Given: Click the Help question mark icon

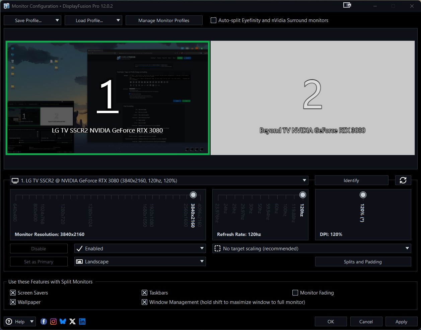Looking at the screenshot, I should 9,322.
